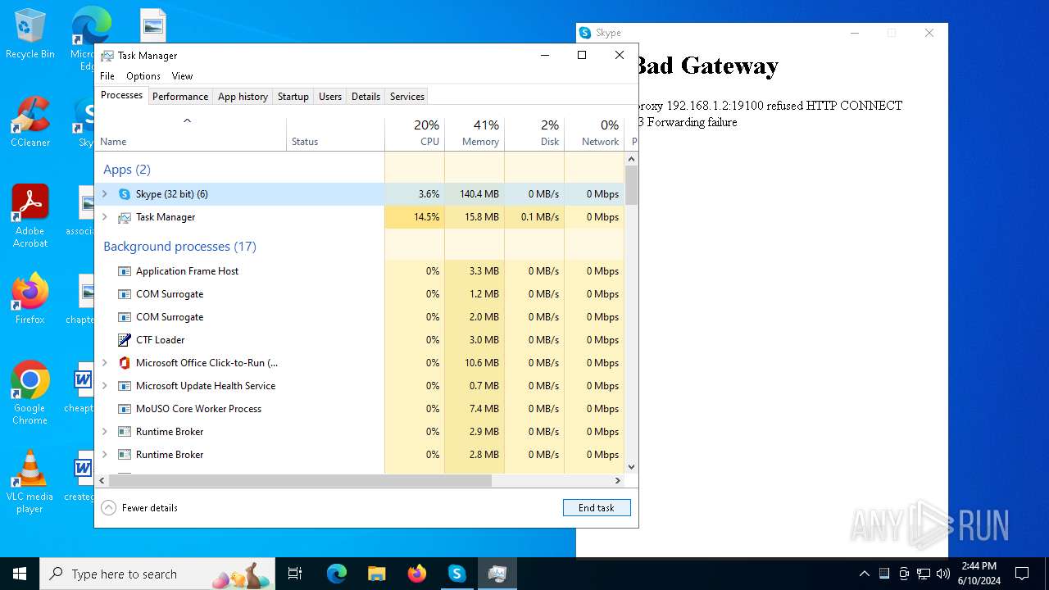Expand the first Runtime Broker row

point(104,432)
